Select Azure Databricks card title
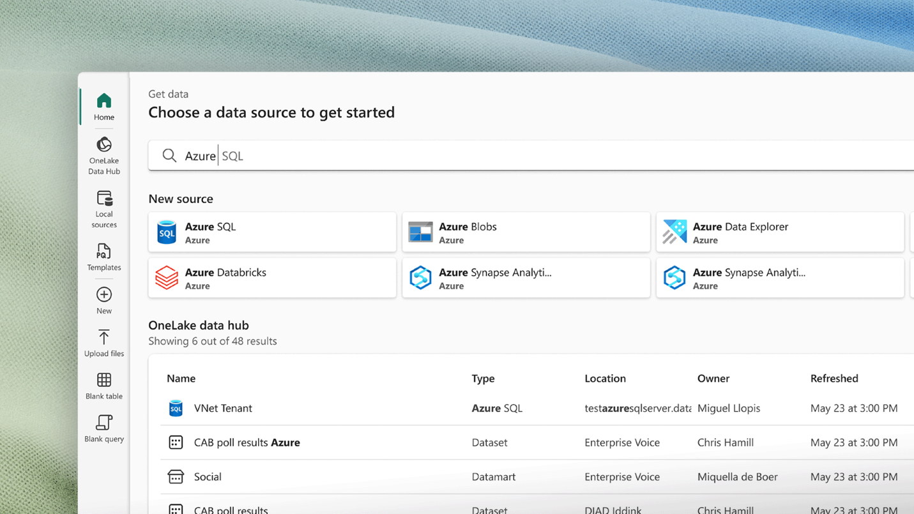Viewport: 914px width, 514px height. [x=225, y=273]
